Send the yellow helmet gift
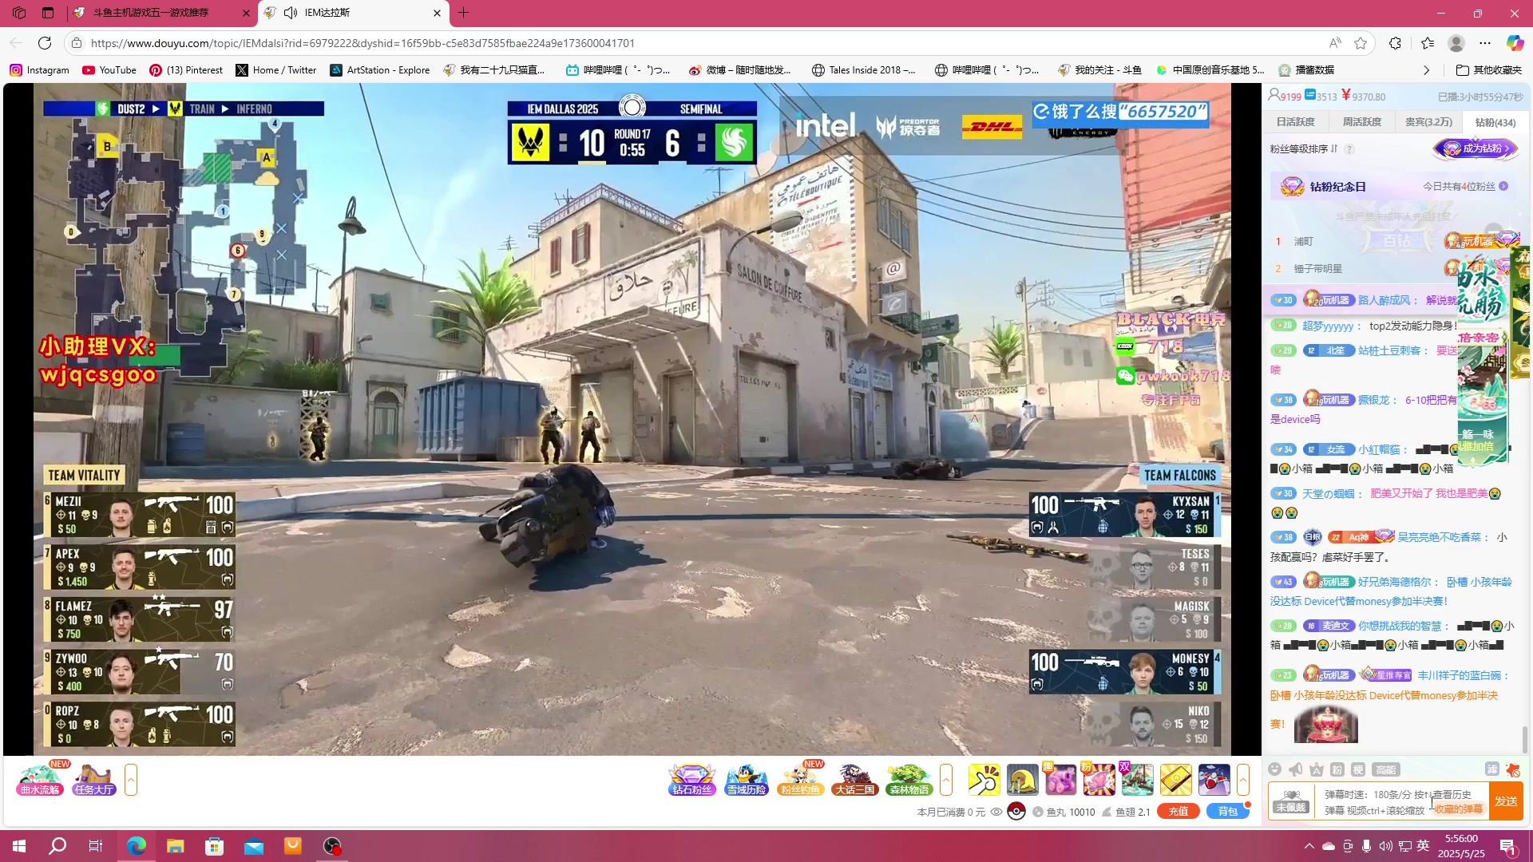Image resolution: width=1533 pixels, height=862 pixels. tap(1023, 780)
